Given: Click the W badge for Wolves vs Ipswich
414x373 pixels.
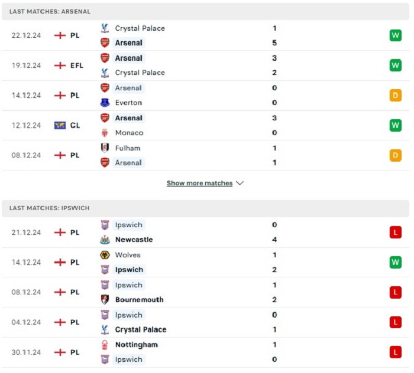Looking at the screenshot, I should coord(395,263).
